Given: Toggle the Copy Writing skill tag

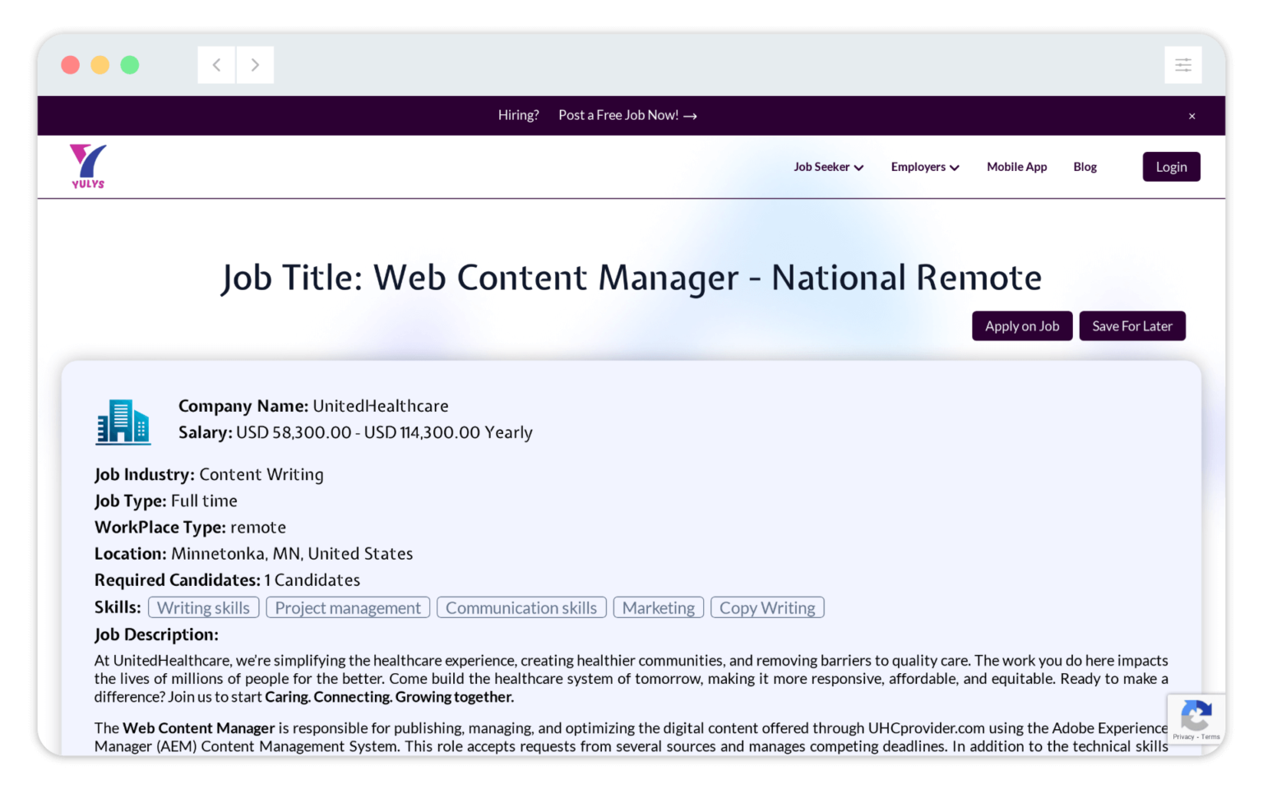Looking at the screenshot, I should coord(766,607).
